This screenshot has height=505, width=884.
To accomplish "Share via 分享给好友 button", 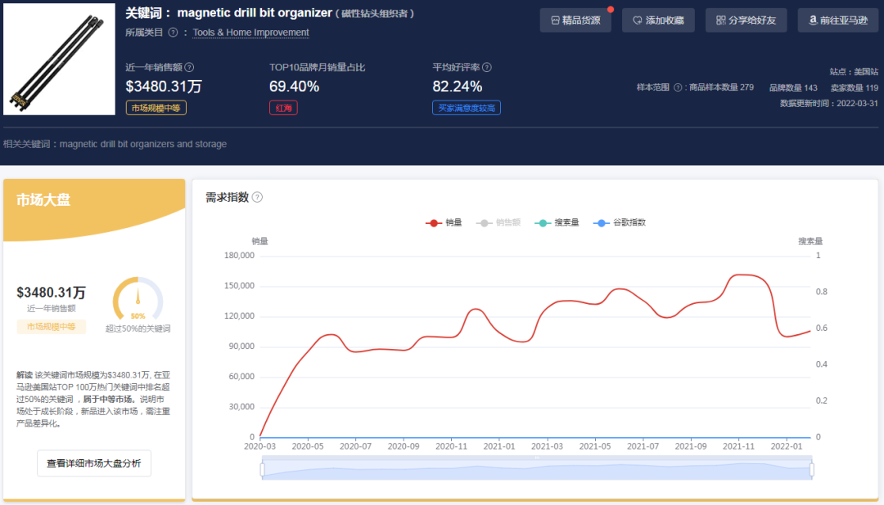I will tap(746, 20).
